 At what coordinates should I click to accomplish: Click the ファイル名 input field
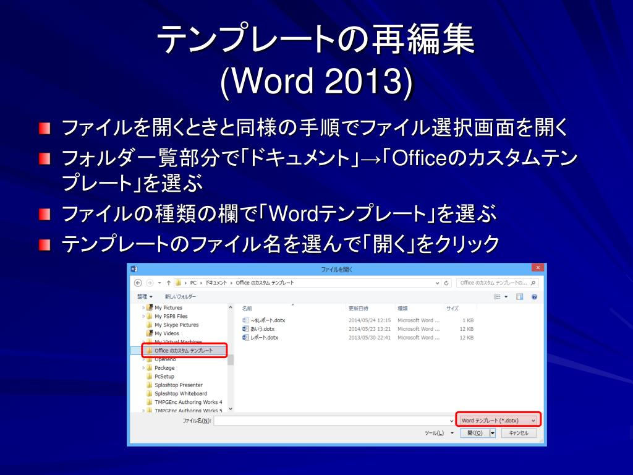coord(331,421)
